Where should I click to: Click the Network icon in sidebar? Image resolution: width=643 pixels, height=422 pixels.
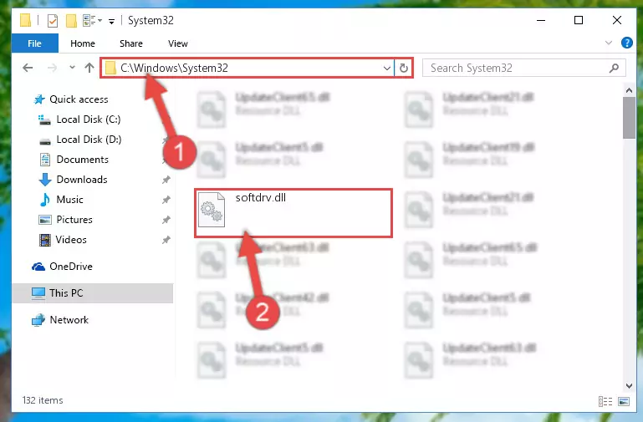coord(38,320)
